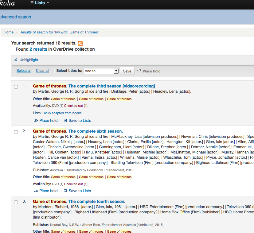
Task: Click the Place hold icon in toolbar
Action: [139, 71]
